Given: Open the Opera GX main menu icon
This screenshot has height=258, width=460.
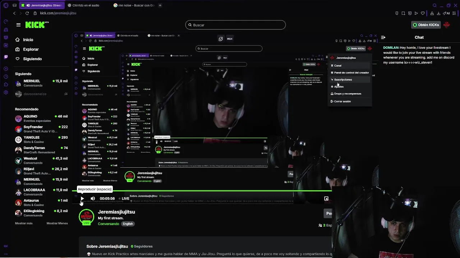Looking at the screenshot, I should [x=6, y=5].
